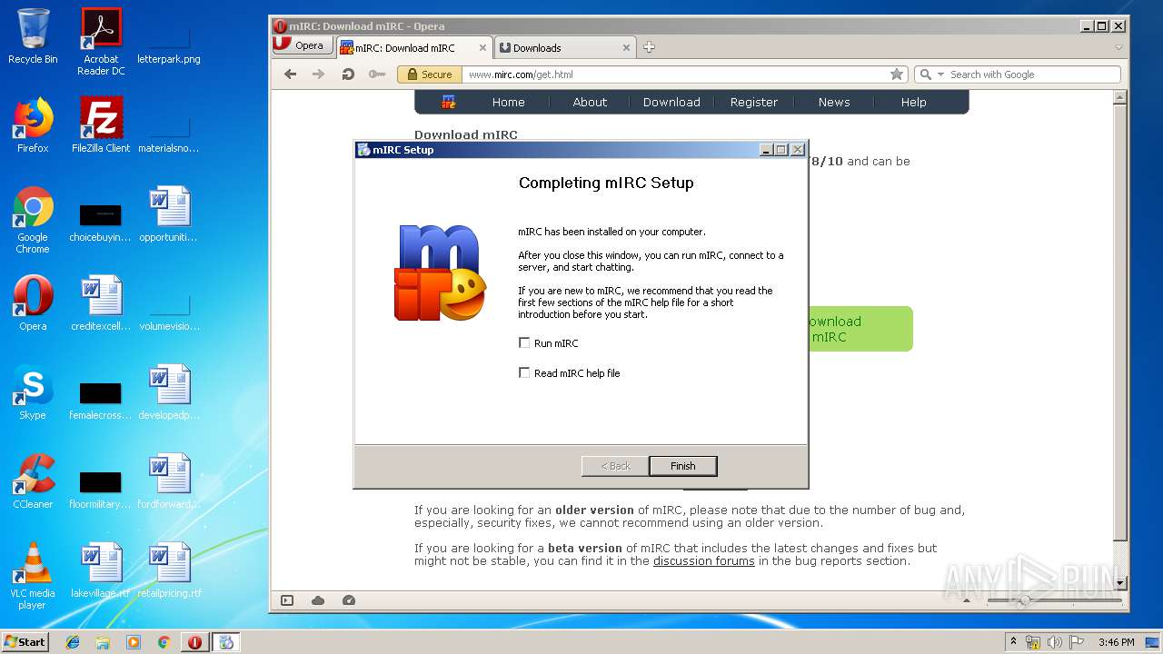Toggle Opera Turbo speedometer icon
Image resolution: width=1163 pixels, height=654 pixels.
[x=349, y=600]
